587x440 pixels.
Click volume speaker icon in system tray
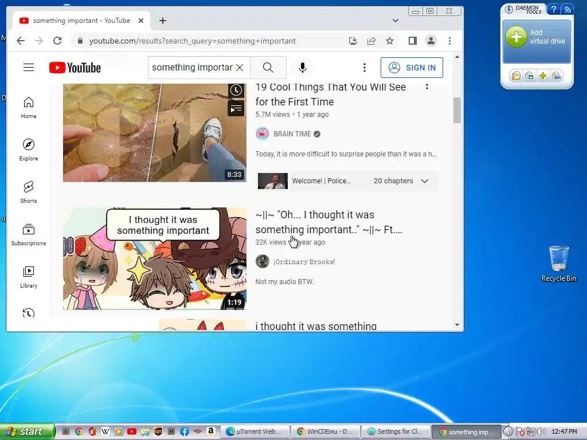tap(541, 431)
